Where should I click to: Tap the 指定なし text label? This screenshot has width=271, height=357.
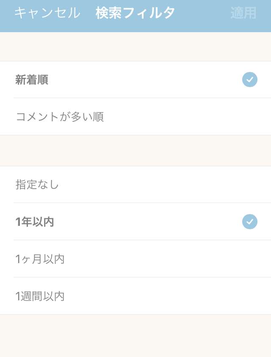[37, 184]
